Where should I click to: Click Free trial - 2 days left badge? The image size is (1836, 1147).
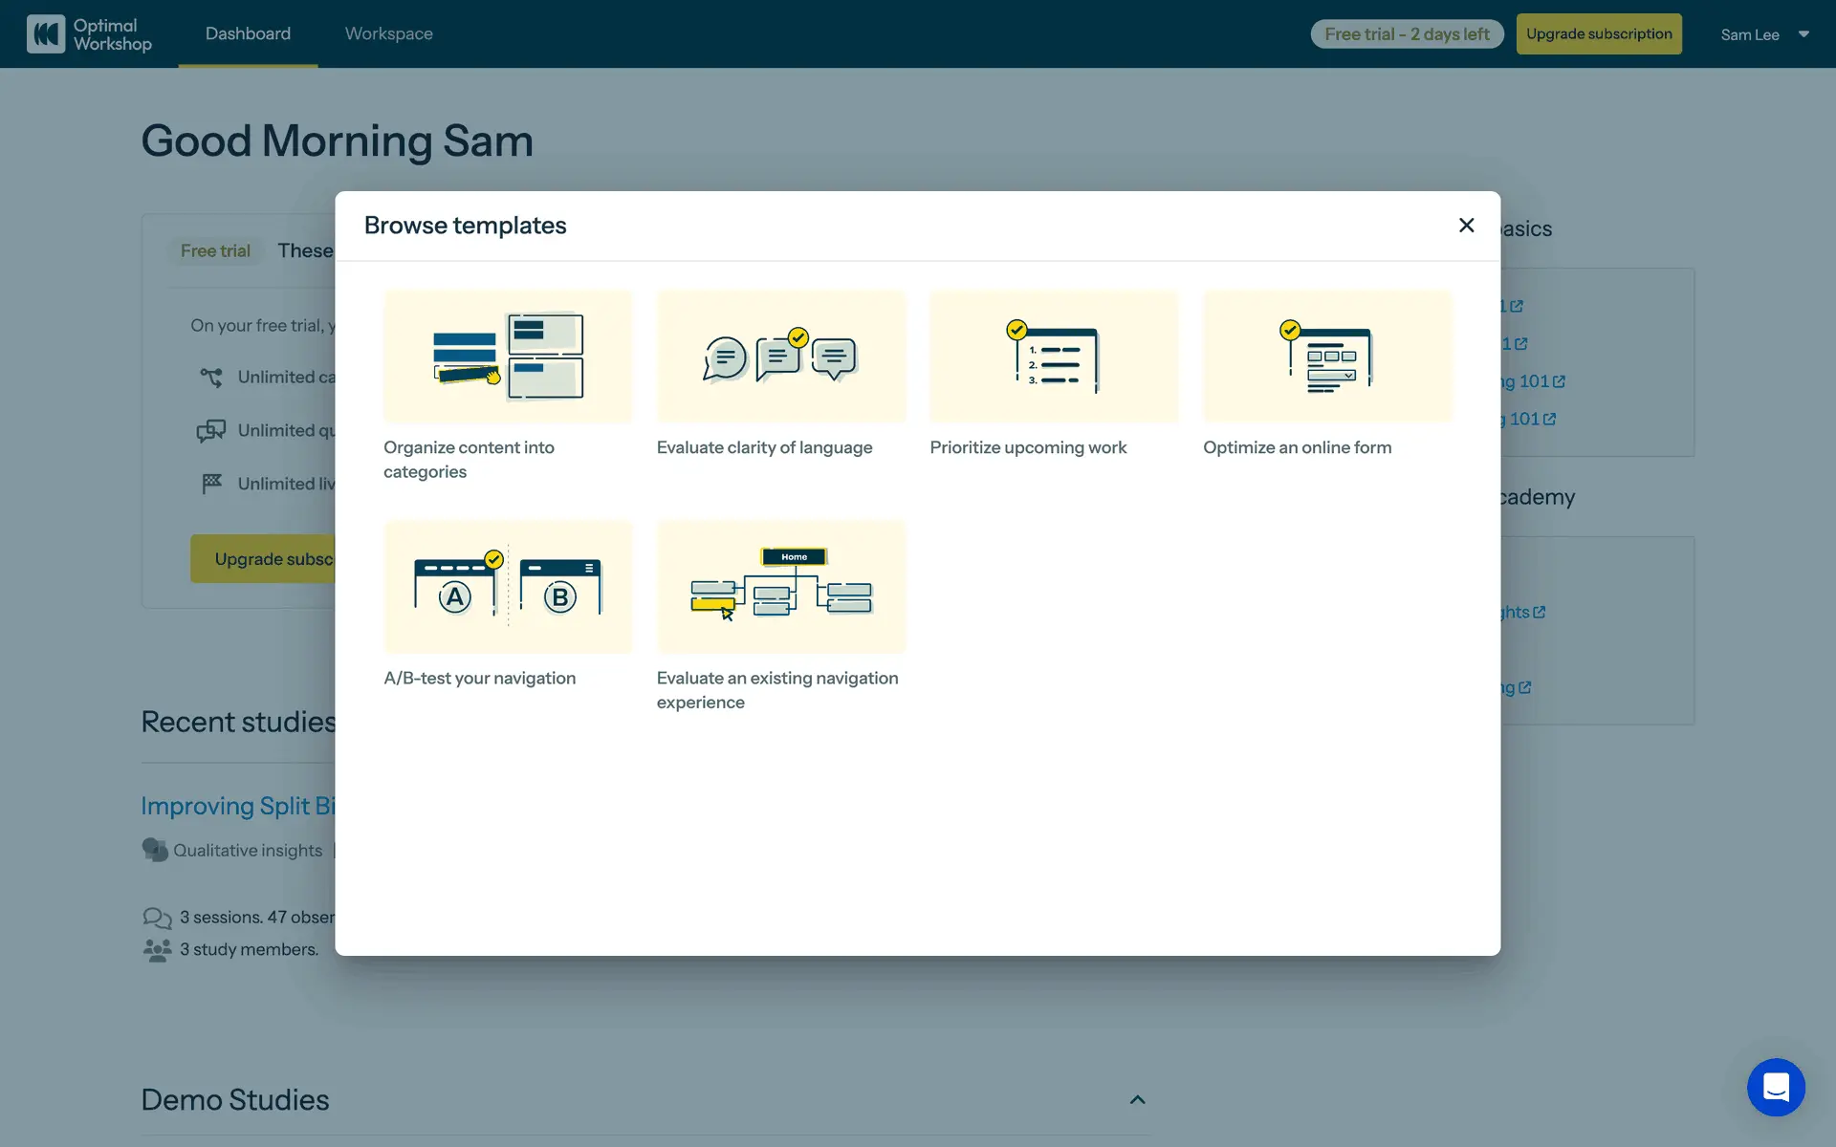pos(1406,34)
